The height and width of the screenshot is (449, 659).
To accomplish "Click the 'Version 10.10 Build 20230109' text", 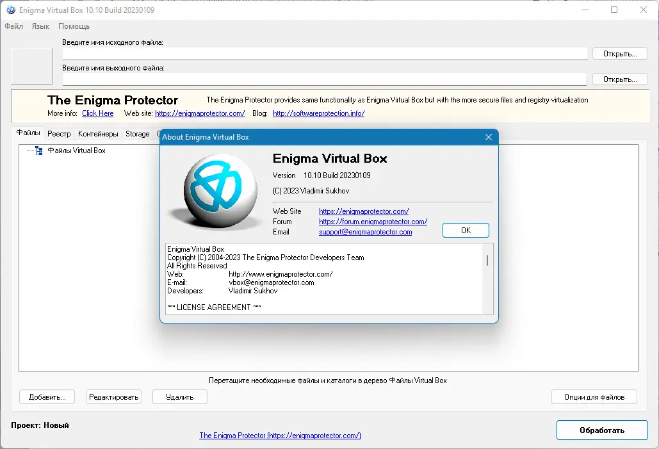I will click(x=321, y=176).
